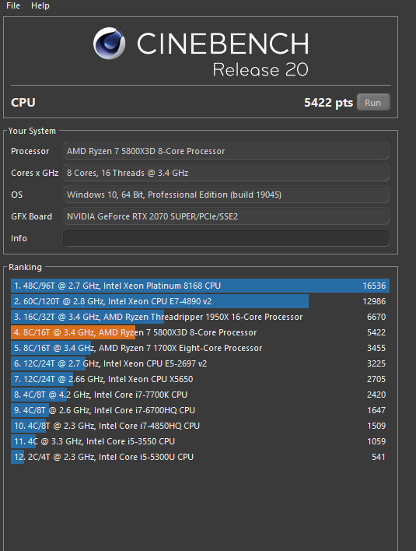Select ranking row Intel Xeon X5650

pyautogui.click(x=200, y=379)
